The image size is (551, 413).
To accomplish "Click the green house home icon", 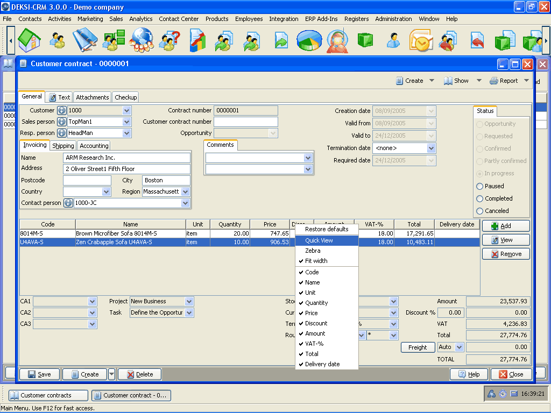I will 29,40.
